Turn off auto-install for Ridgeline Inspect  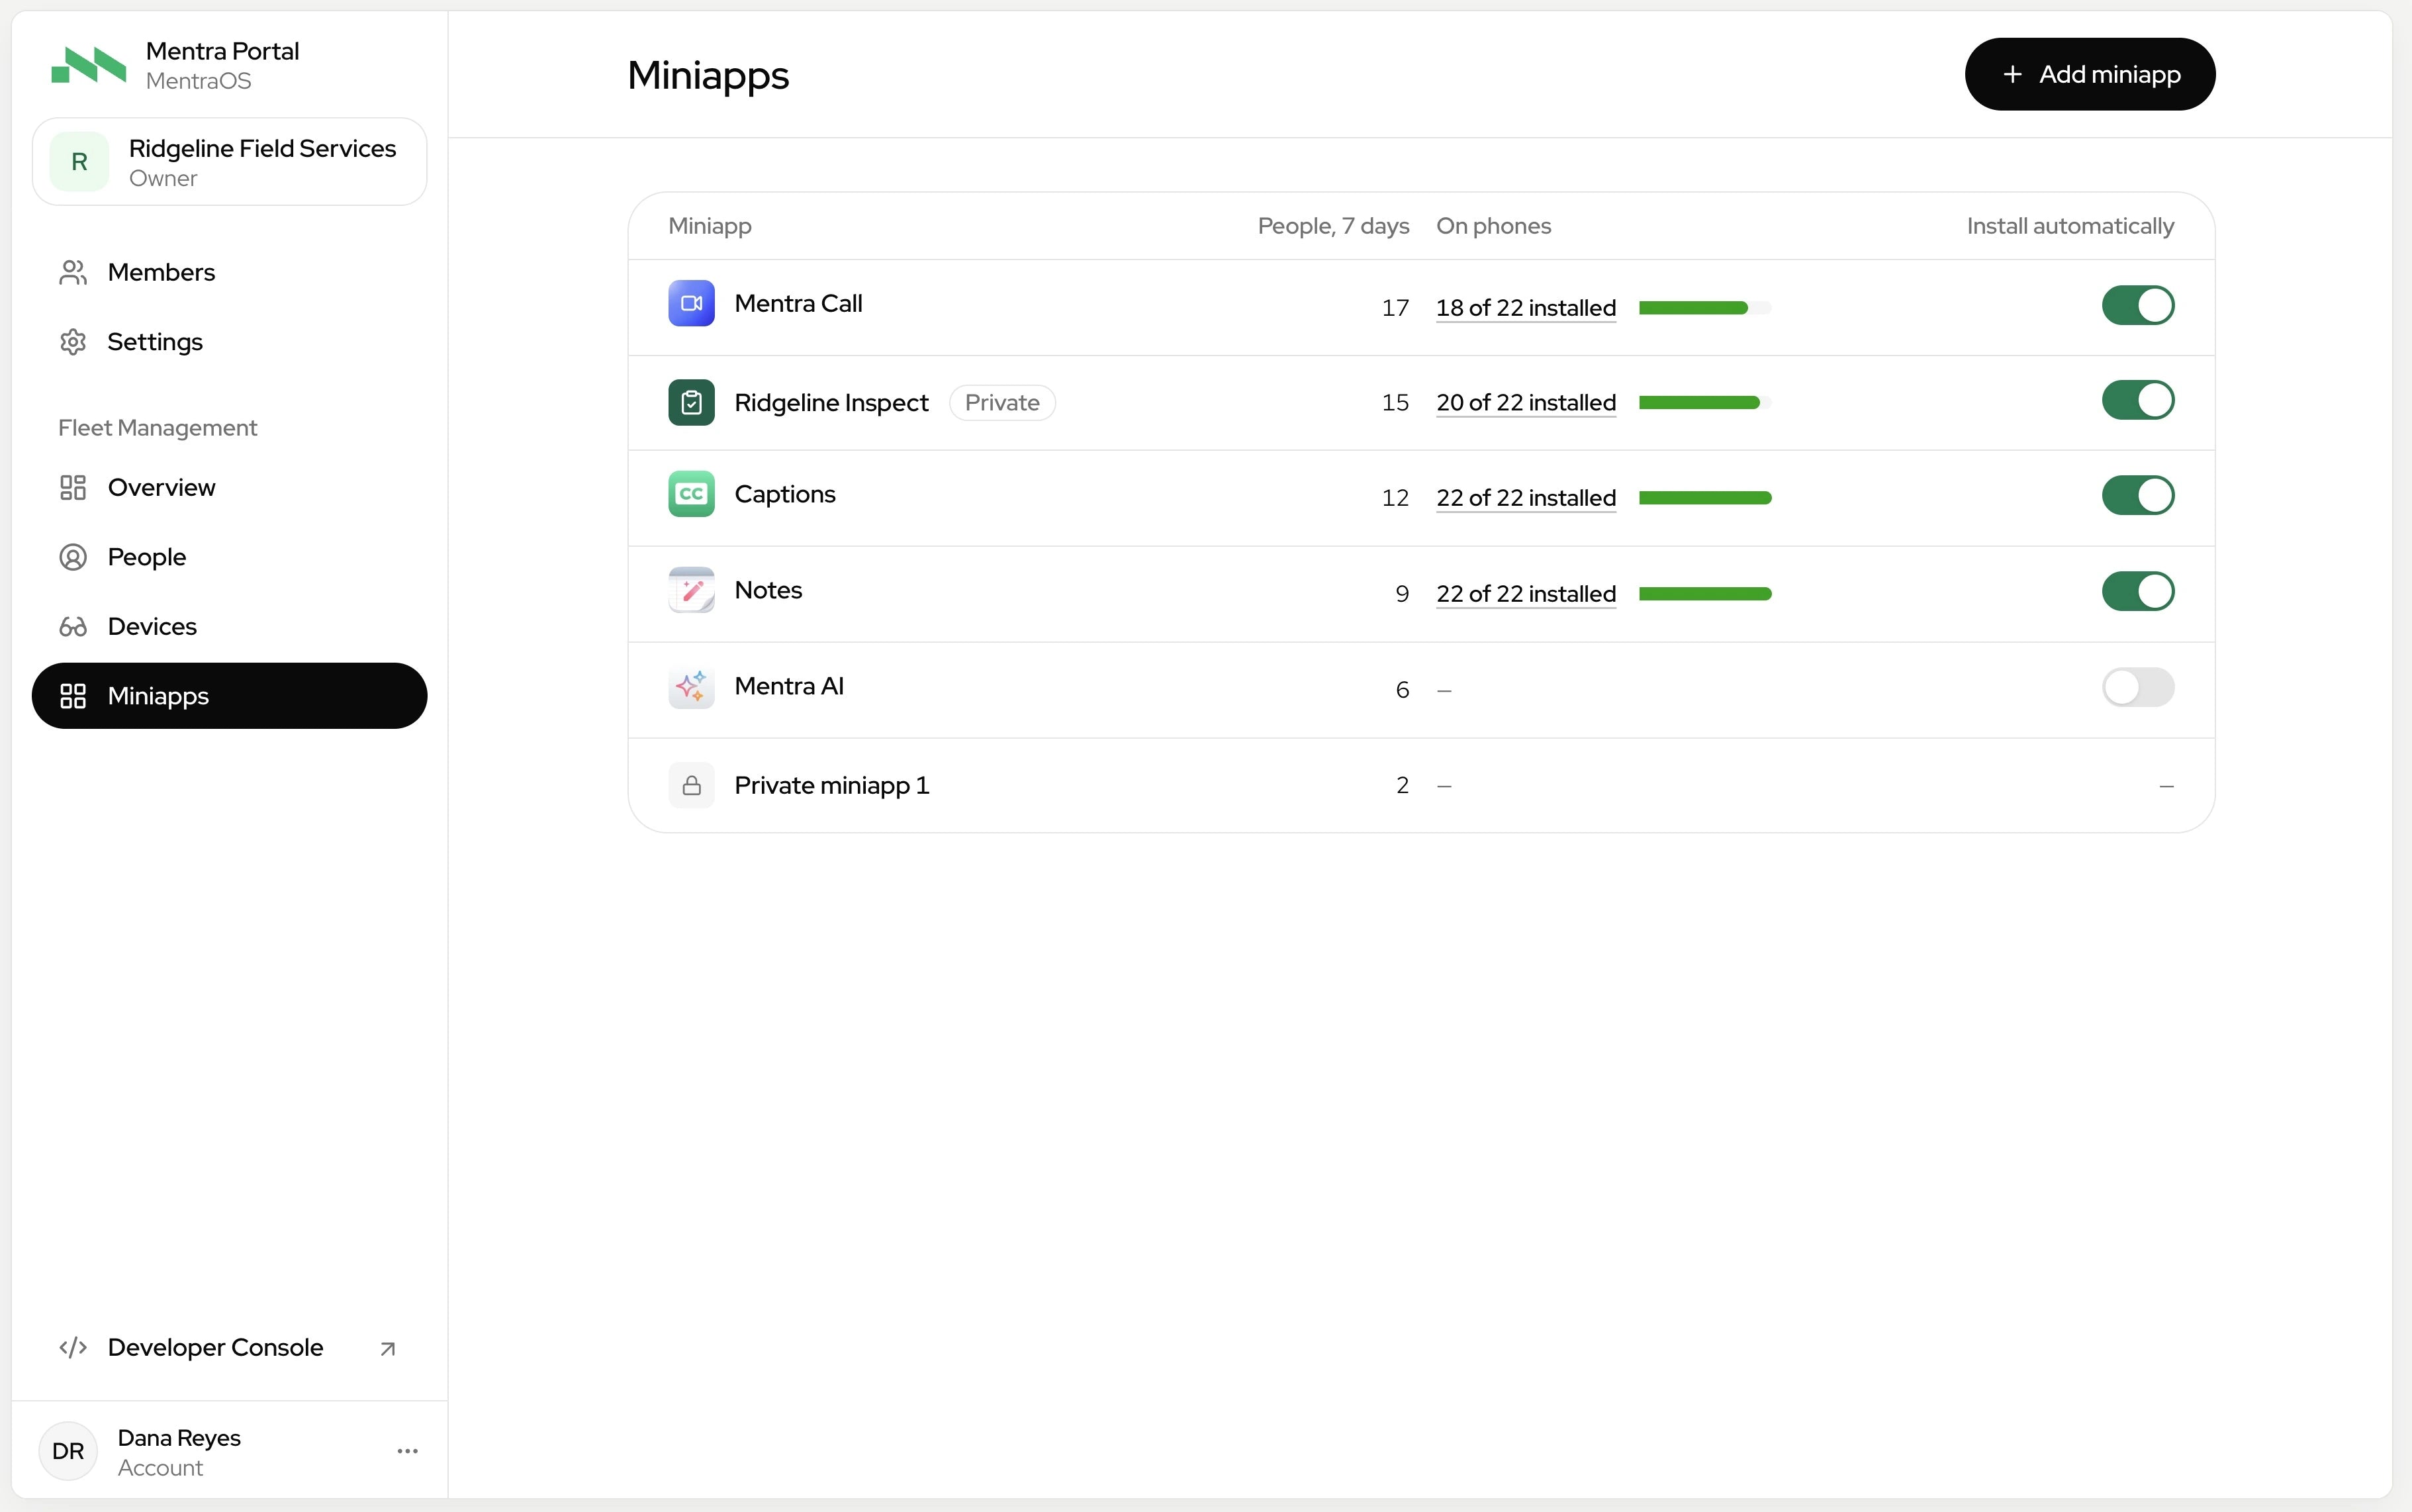[x=2137, y=400]
